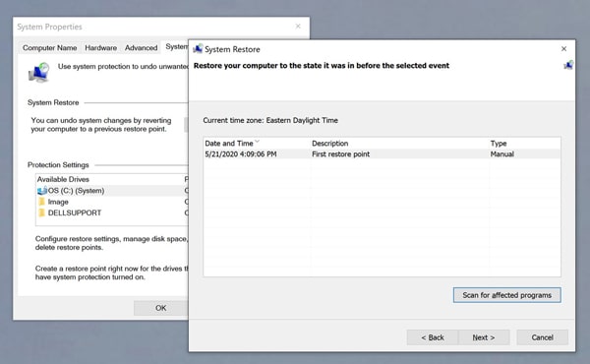Select the Image drive row
590x364 pixels.
pyautogui.click(x=112, y=202)
